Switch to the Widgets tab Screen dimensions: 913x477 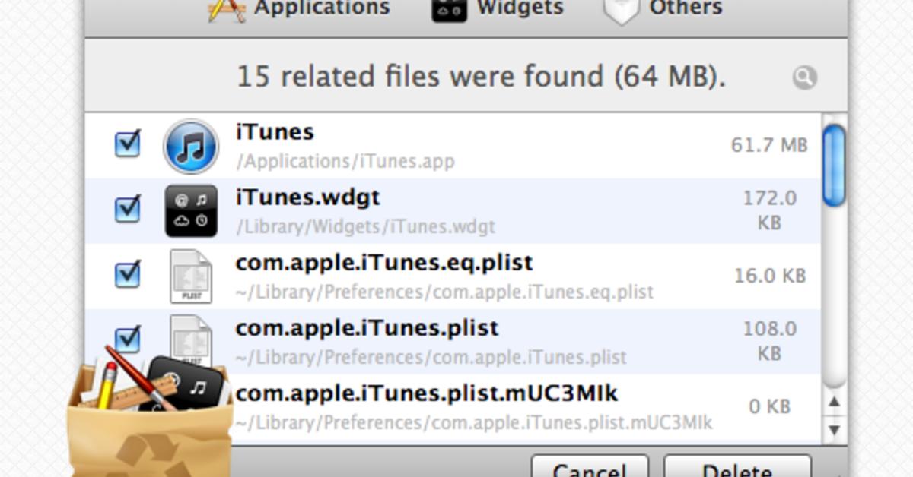498,9
